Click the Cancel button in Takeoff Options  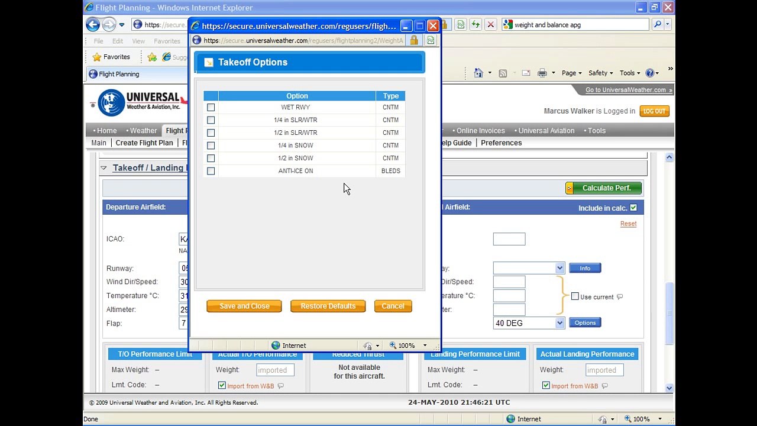coord(393,306)
